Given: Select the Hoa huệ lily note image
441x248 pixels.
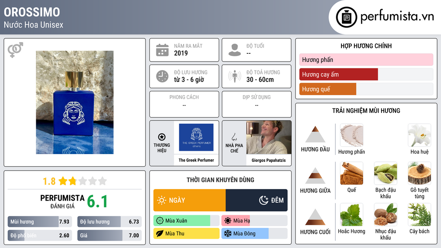Looking at the screenshot, I should coord(419,135).
